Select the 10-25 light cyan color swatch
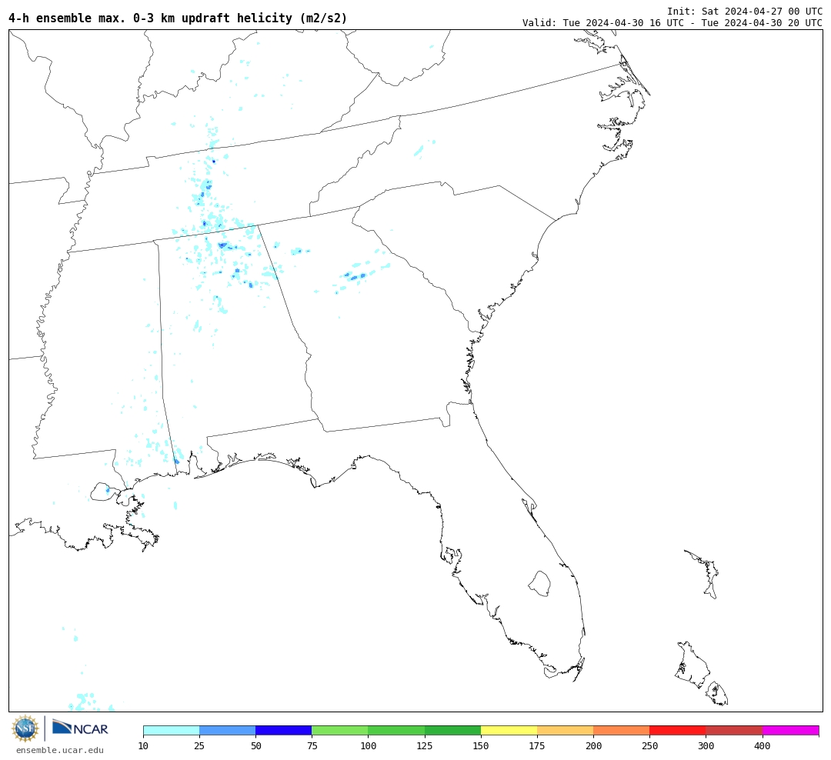 [171, 730]
